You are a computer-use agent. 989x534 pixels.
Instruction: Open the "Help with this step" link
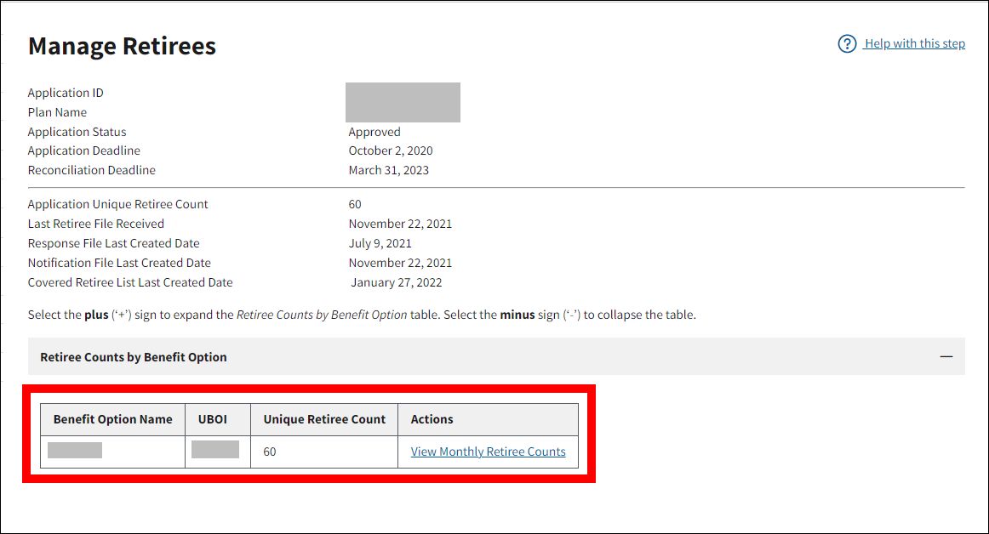(x=914, y=44)
